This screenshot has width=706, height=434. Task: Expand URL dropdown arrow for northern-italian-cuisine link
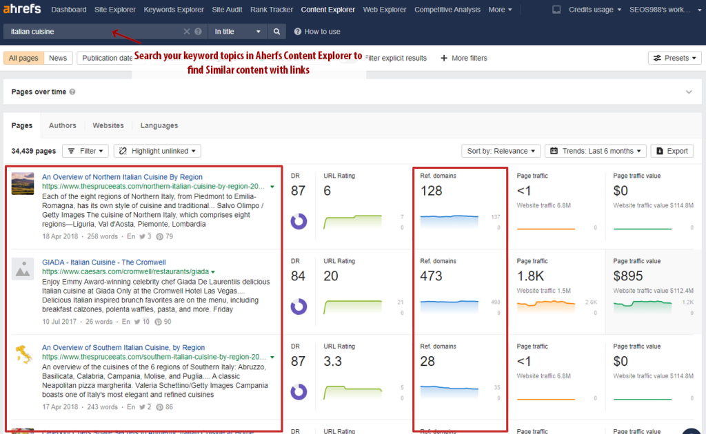[x=272, y=187]
